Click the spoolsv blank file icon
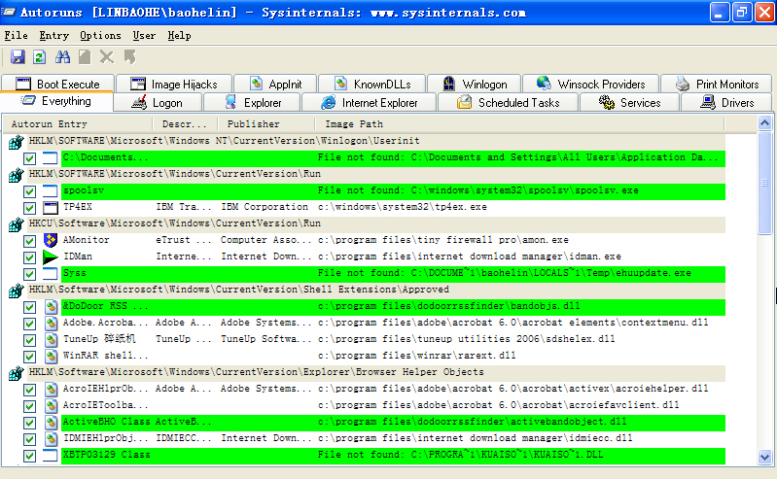The width and height of the screenshot is (777, 479). 50,190
